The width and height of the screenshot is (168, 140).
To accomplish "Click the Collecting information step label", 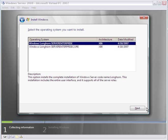I will [21, 127].
